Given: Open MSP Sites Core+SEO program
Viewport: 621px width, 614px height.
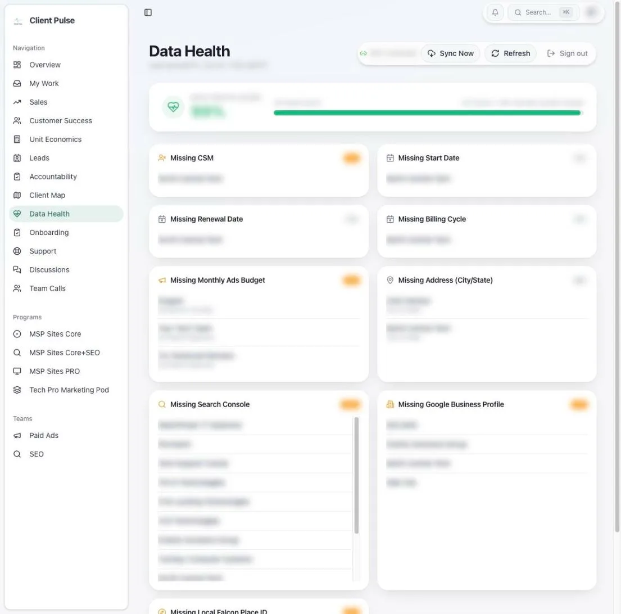Looking at the screenshot, I should pyautogui.click(x=66, y=352).
